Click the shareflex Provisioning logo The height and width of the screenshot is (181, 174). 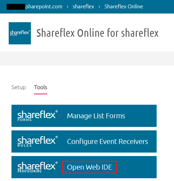click(x=38, y=167)
